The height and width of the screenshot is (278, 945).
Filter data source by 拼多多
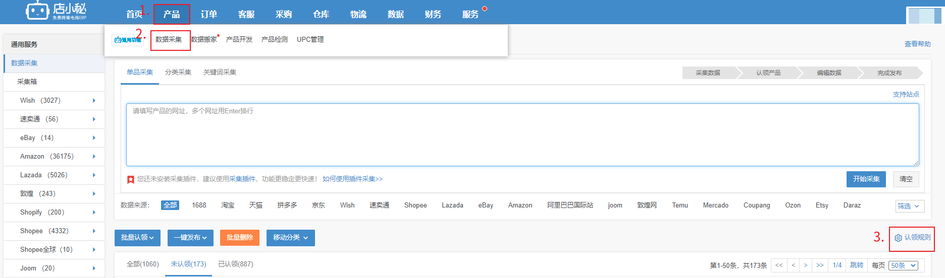pyautogui.click(x=287, y=205)
